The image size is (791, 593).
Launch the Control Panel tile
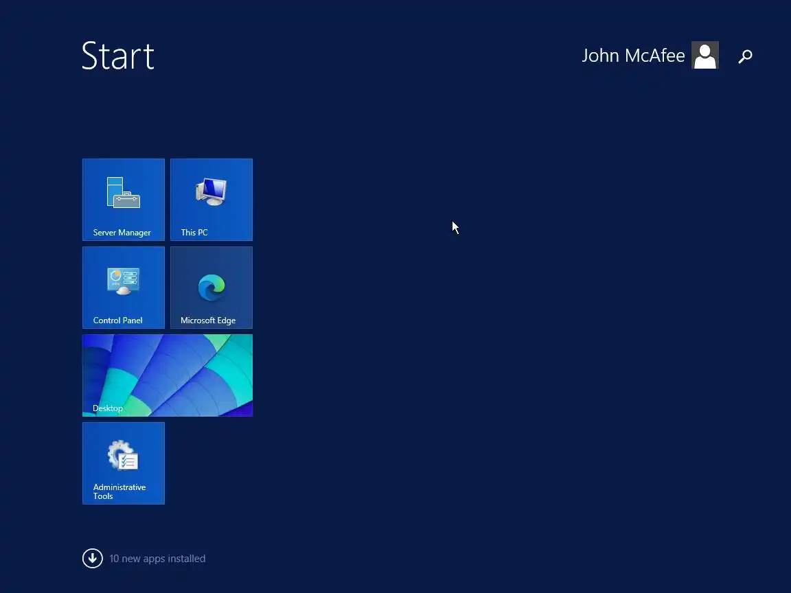click(x=124, y=288)
